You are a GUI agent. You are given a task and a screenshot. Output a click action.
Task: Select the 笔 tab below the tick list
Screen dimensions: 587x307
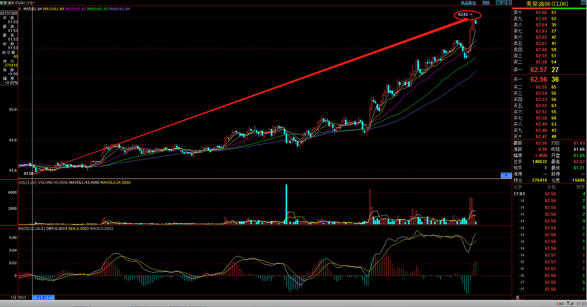(518, 297)
